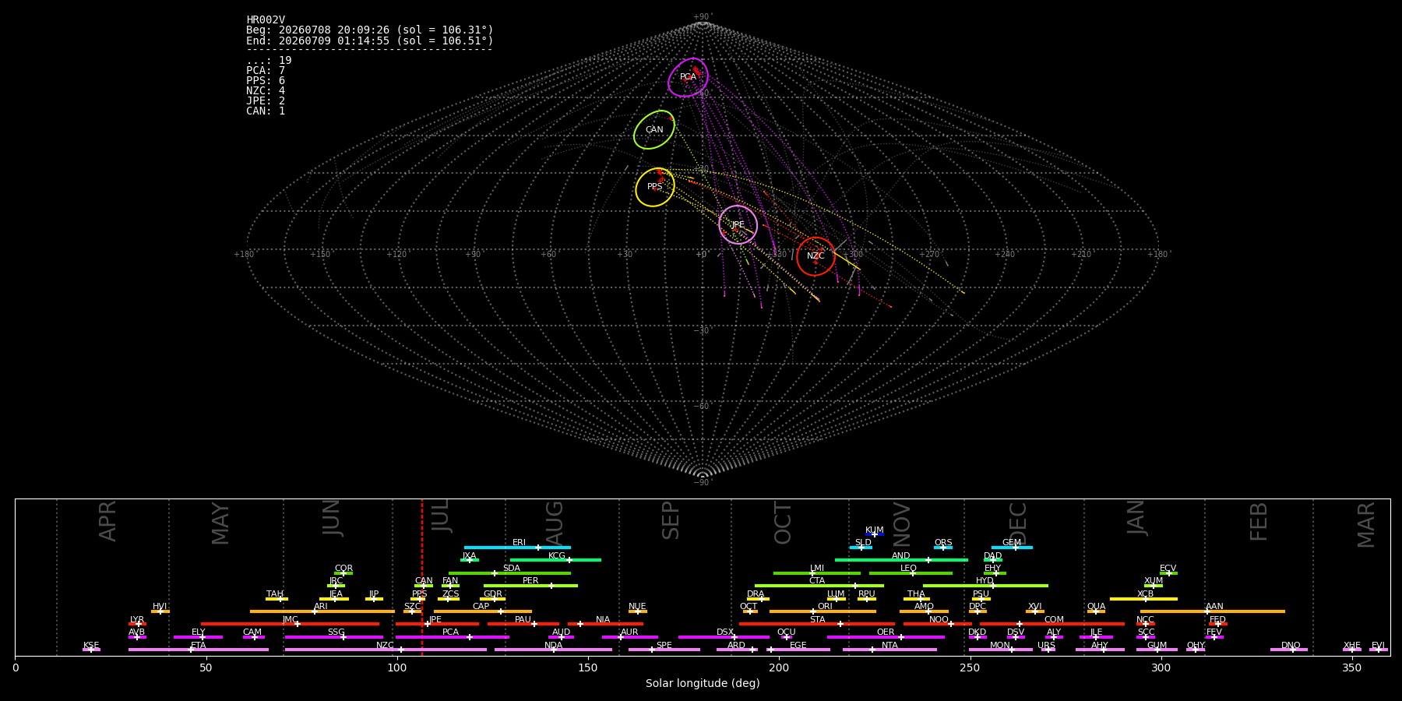1402x701 pixels.
Task: Click the CTA shower bar
Action: (x=819, y=586)
